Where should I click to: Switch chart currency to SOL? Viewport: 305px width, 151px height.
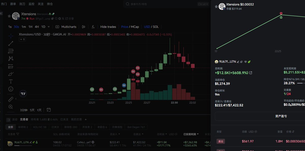[x=156, y=27]
